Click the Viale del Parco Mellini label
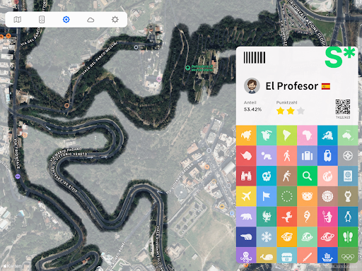The height and width of the screenshot is (271, 362). pyautogui.click(x=100, y=59)
